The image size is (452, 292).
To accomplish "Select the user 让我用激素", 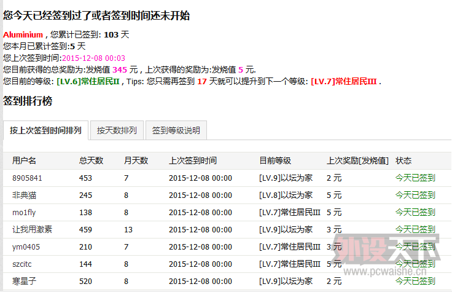I will click(32, 230).
